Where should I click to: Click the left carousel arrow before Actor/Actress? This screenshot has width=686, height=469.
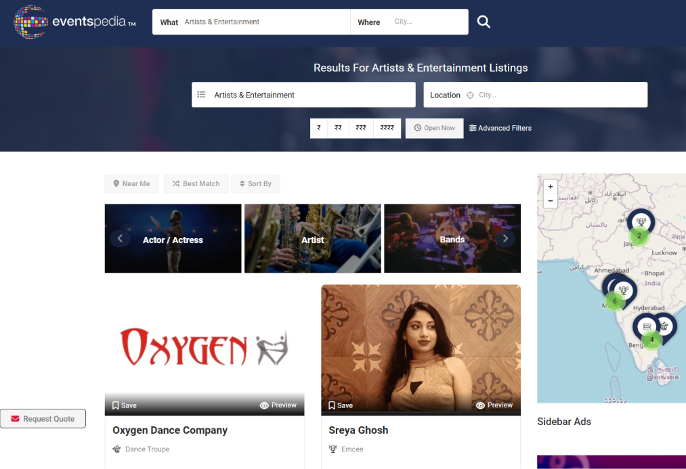point(120,238)
